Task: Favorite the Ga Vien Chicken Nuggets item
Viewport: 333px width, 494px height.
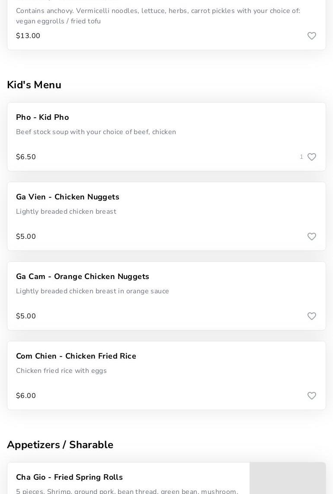Action: click(311, 237)
